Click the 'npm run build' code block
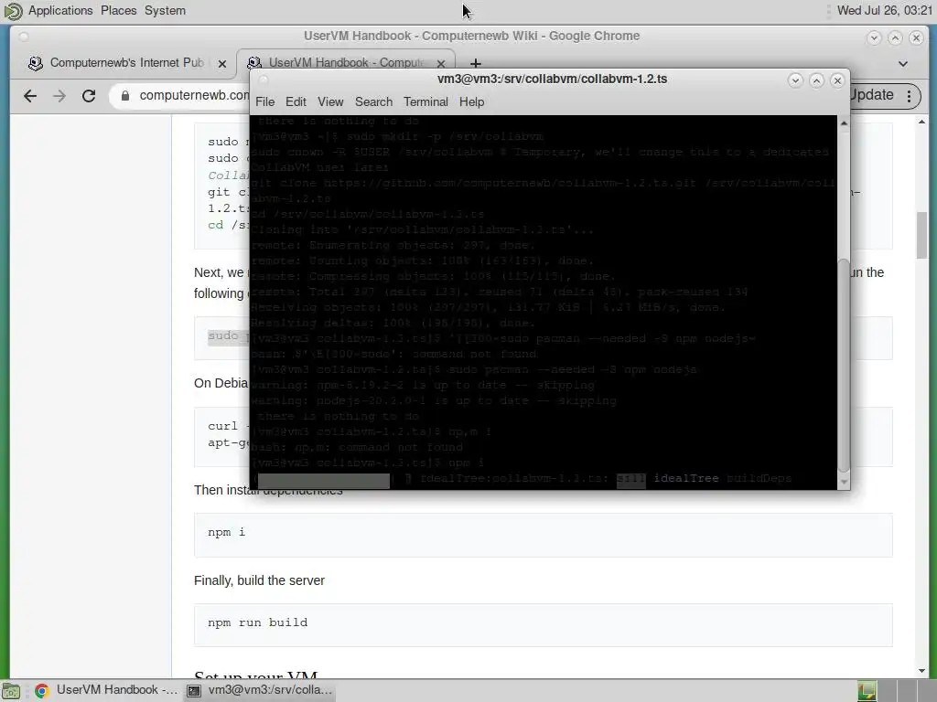 point(543,624)
